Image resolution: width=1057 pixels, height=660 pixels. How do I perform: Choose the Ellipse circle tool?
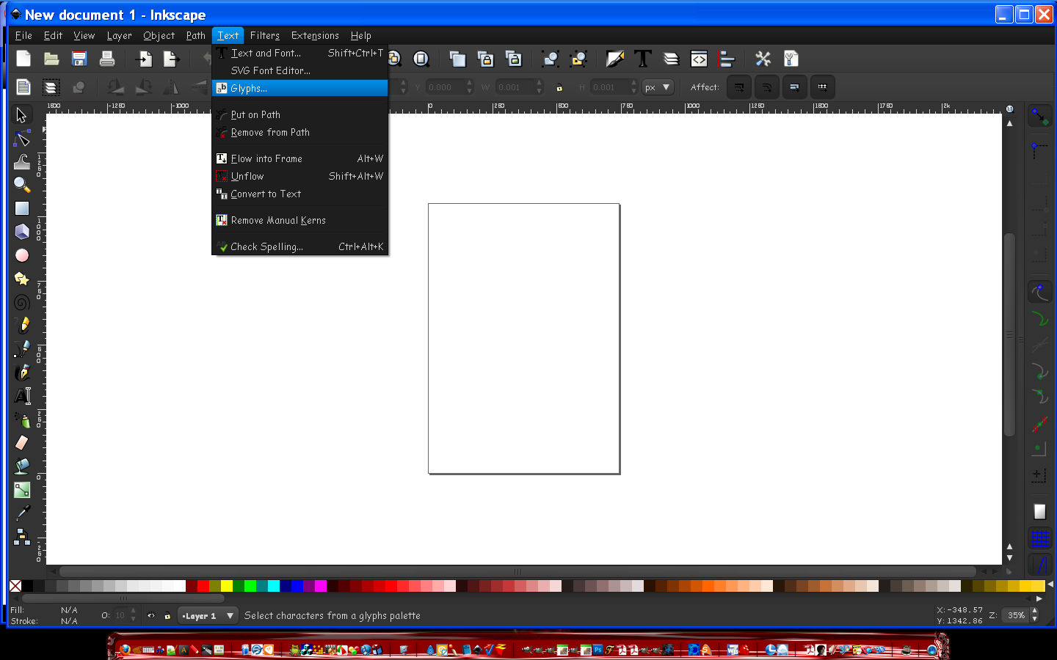22,256
